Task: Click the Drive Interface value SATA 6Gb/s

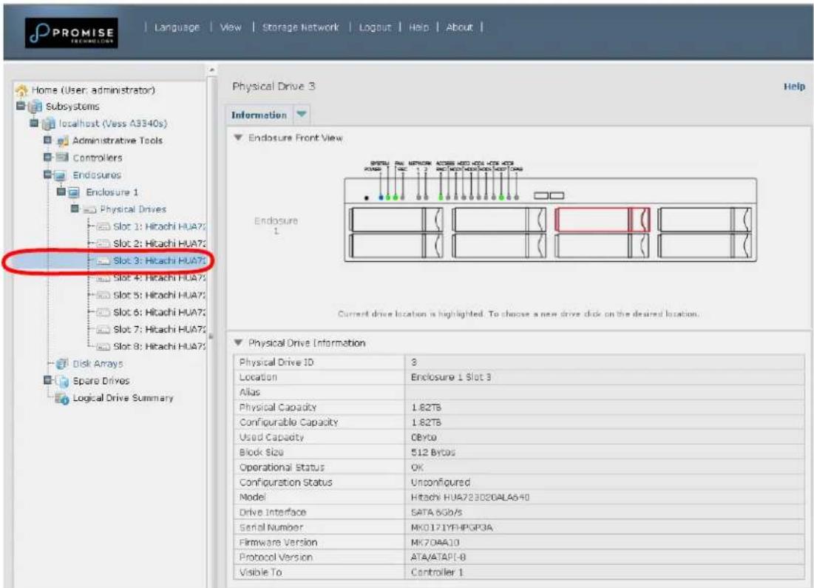Action: pos(437,513)
